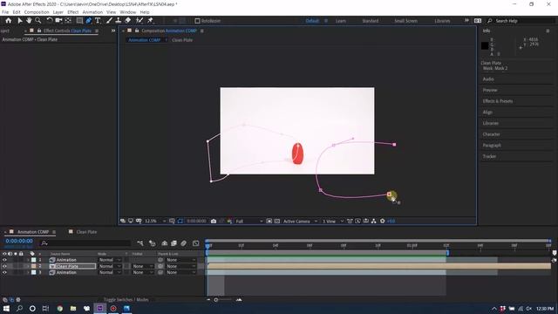558x314 pixels.
Task: Select the Puppet Pin tool
Action: [x=150, y=21]
